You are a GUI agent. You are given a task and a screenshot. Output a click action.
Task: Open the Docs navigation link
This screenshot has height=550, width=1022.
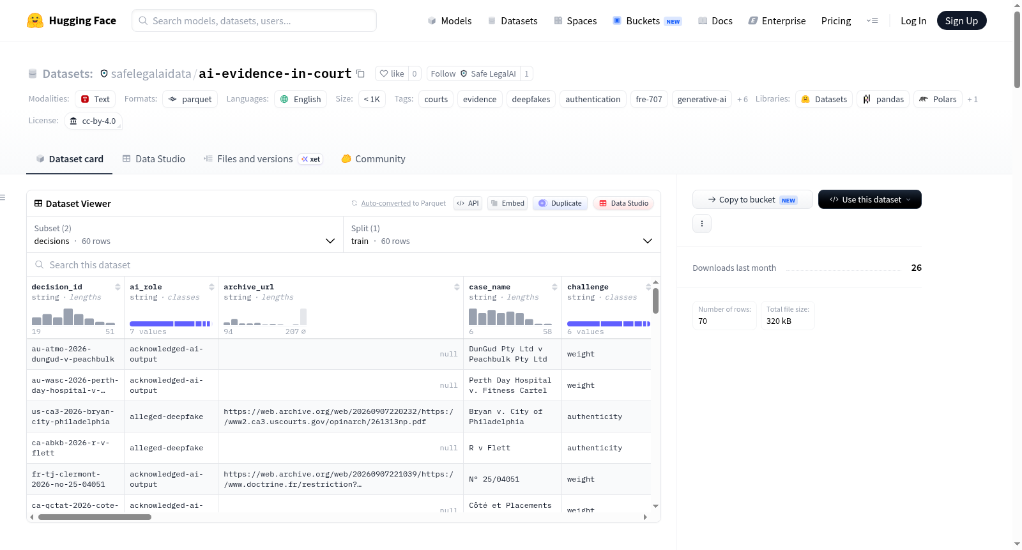pos(715,20)
